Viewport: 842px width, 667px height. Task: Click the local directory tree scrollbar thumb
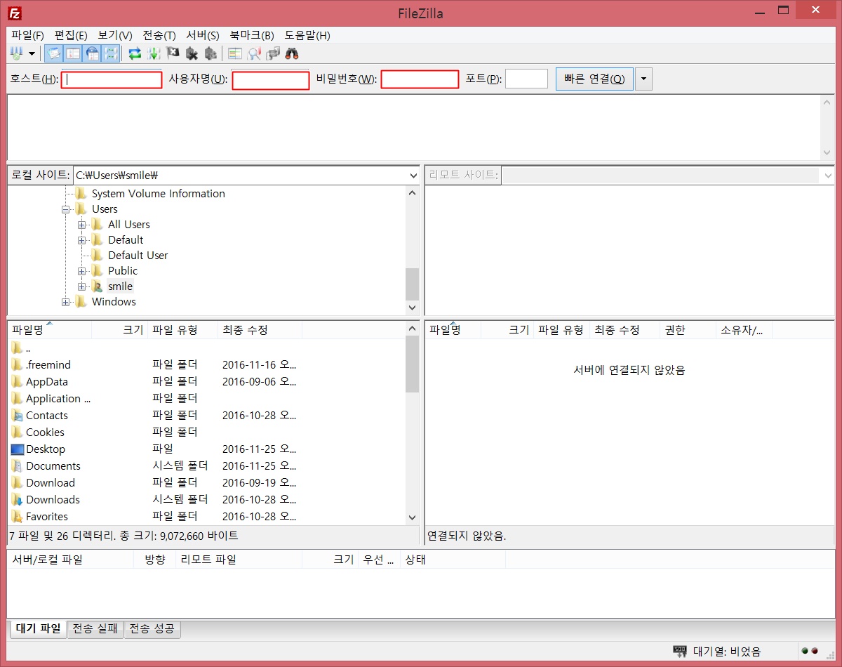[413, 284]
